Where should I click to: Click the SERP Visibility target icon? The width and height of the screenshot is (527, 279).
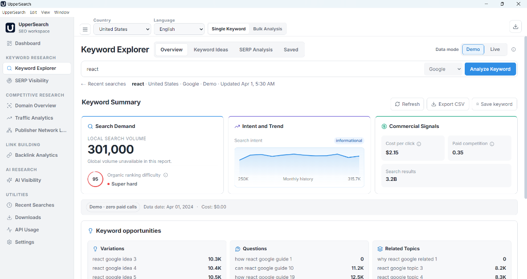9,81
